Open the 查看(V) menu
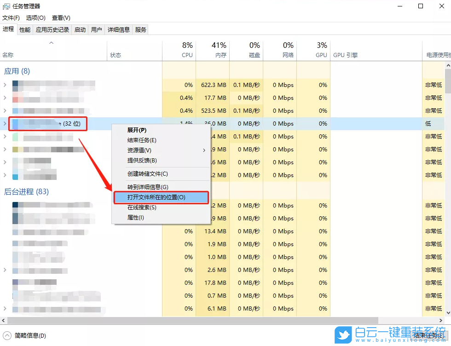Screen dimensions: 451x346 pyautogui.click(x=60, y=18)
